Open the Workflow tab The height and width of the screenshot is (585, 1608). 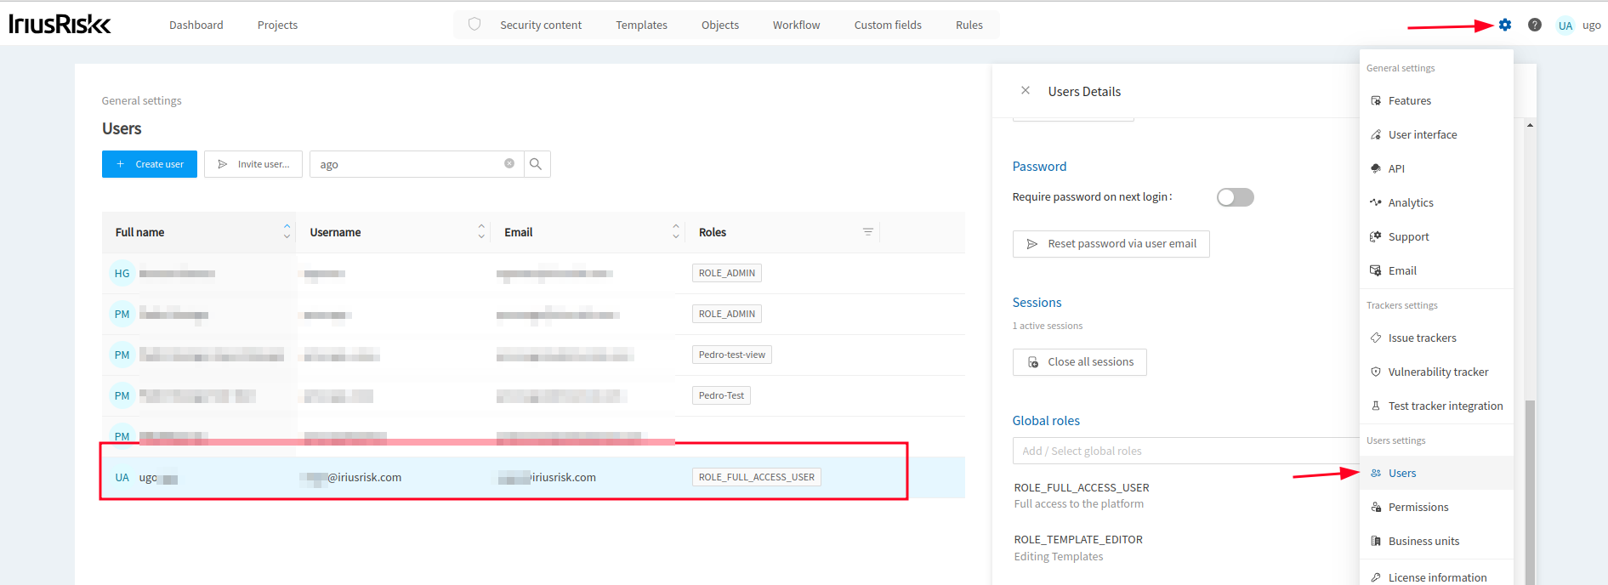coord(796,25)
